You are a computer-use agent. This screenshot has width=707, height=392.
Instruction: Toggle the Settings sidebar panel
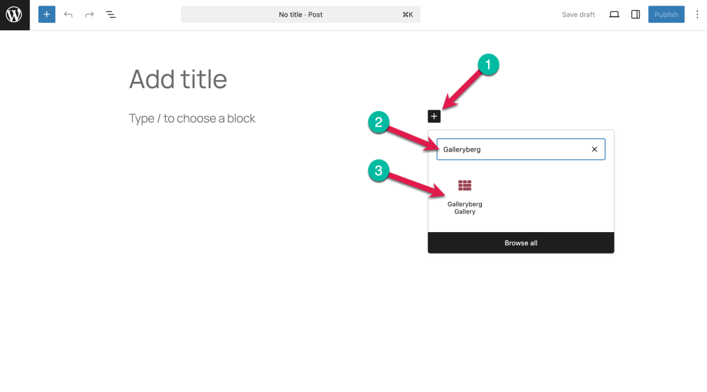tap(635, 14)
